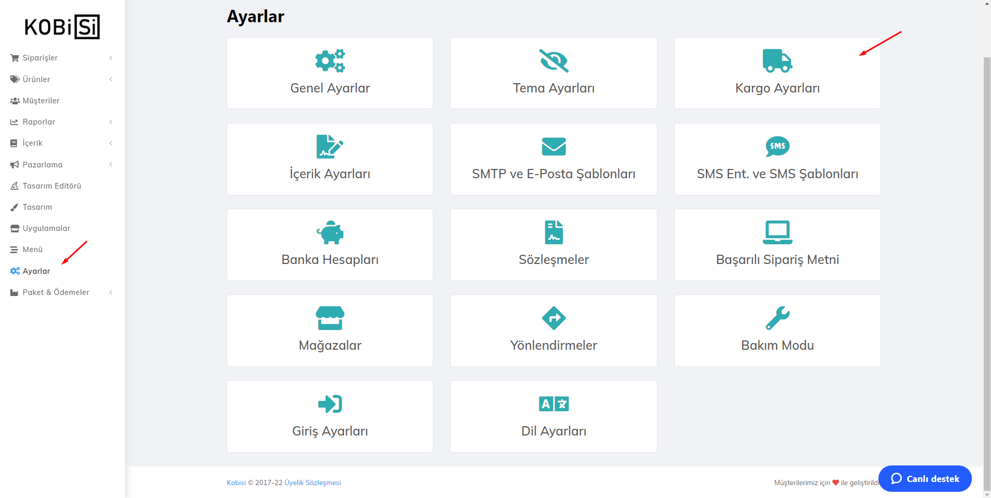Select the Yönlendirmeler arrow sign icon
Screen dimensions: 991x498
pos(554,318)
